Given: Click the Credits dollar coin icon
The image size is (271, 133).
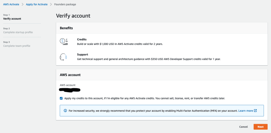Looking at the screenshot, I should tap(64, 42).
